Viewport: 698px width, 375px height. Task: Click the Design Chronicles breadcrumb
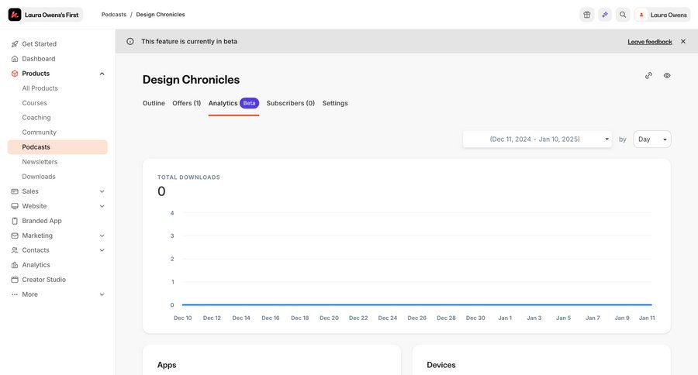[x=161, y=15]
